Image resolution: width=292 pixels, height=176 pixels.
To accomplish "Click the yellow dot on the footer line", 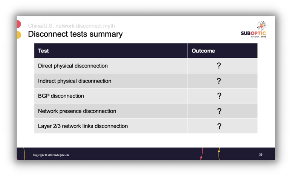I will 219,151.
